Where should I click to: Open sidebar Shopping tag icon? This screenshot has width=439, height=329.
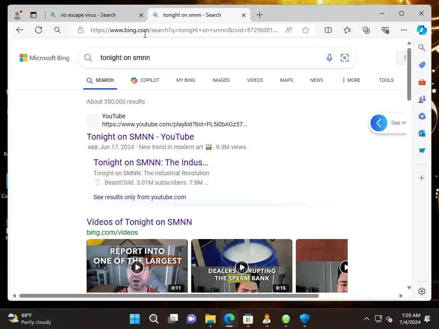[422, 65]
